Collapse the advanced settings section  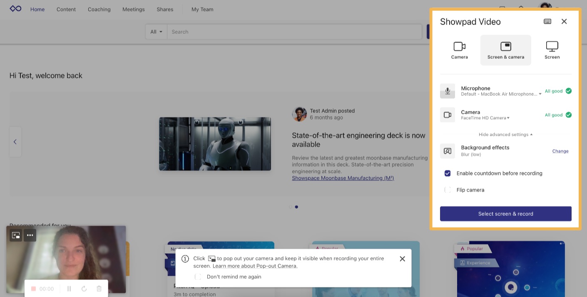click(x=505, y=134)
